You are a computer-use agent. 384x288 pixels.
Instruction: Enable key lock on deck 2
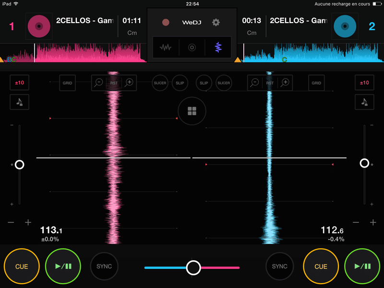click(x=364, y=102)
